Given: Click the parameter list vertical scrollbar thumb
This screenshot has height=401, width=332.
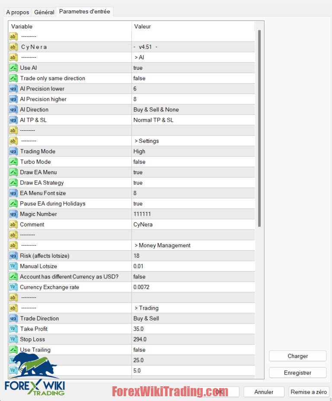Looking at the screenshot, I should pos(259,128).
